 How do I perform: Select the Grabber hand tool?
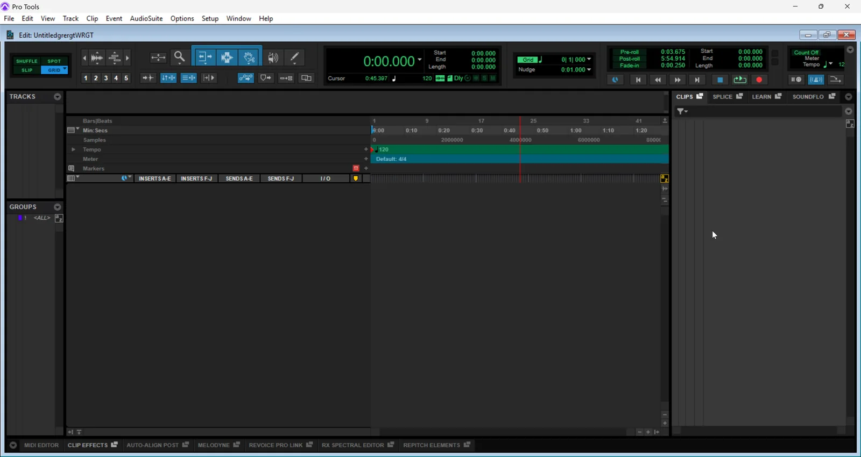pyautogui.click(x=249, y=57)
